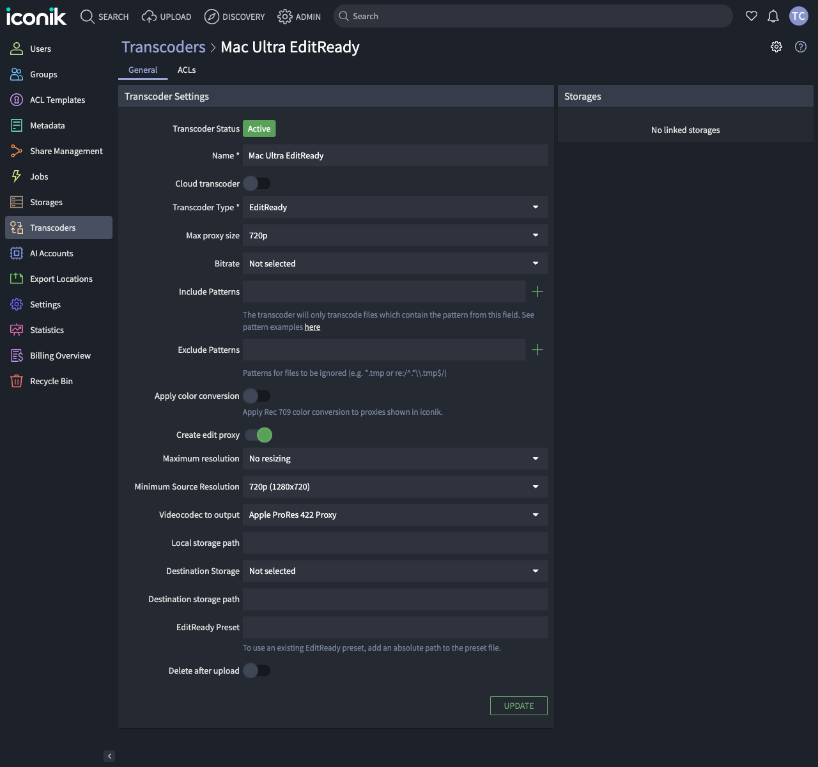
Task: Open Statistics in the sidebar
Action: (x=59, y=330)
